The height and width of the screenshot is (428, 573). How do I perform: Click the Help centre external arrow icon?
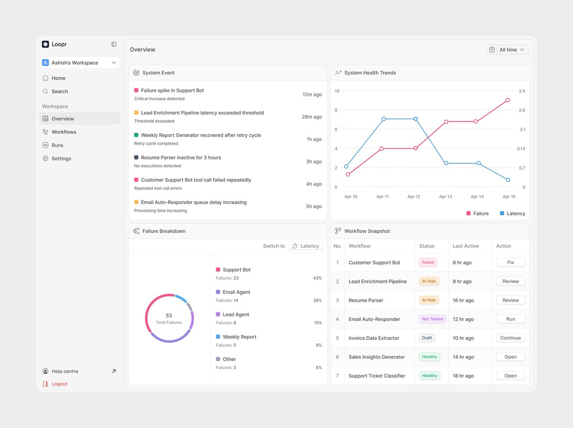114,371
